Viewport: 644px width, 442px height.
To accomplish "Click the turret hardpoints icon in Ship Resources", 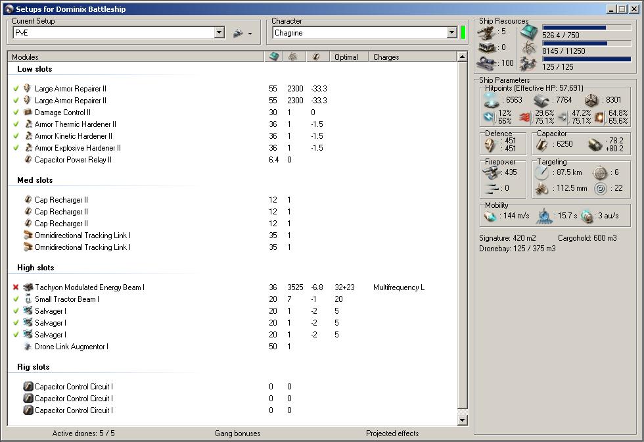I will tap(487, 32).
